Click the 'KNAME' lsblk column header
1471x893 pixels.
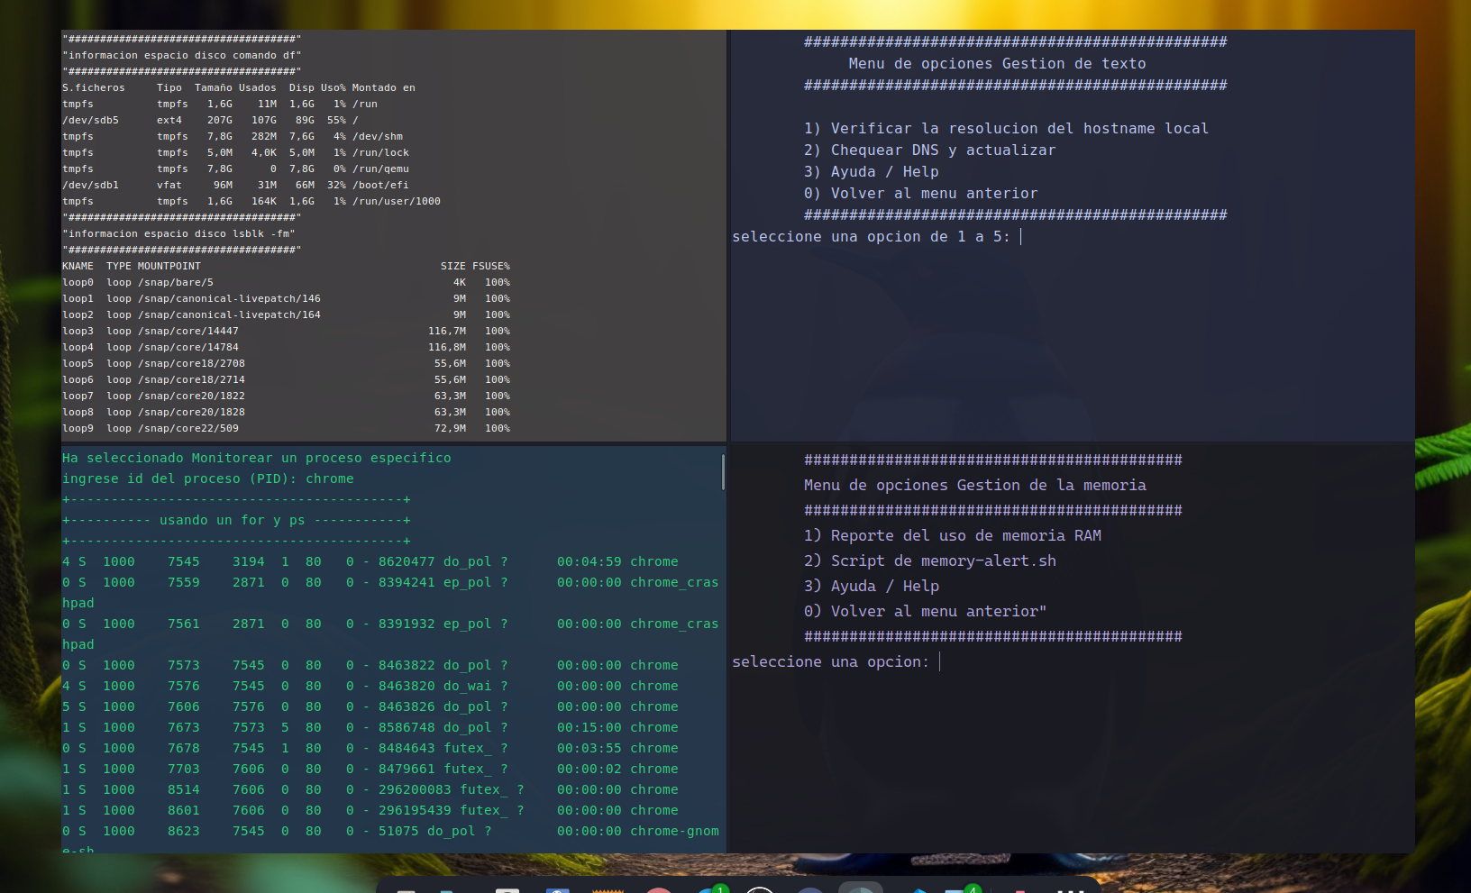coord(78,267)
